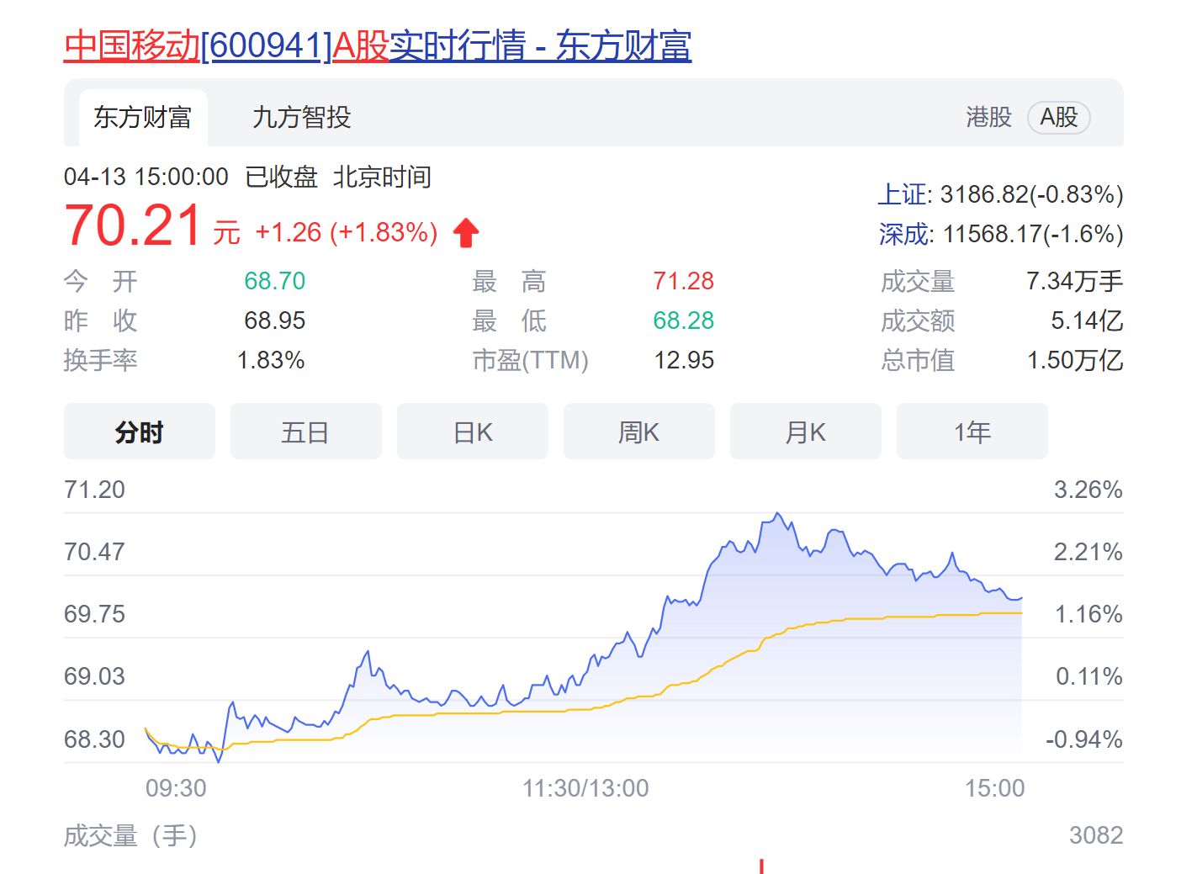1197x874 pixels.
Task: Switch to the 九方智投 tab
Action: click(302, 118)
